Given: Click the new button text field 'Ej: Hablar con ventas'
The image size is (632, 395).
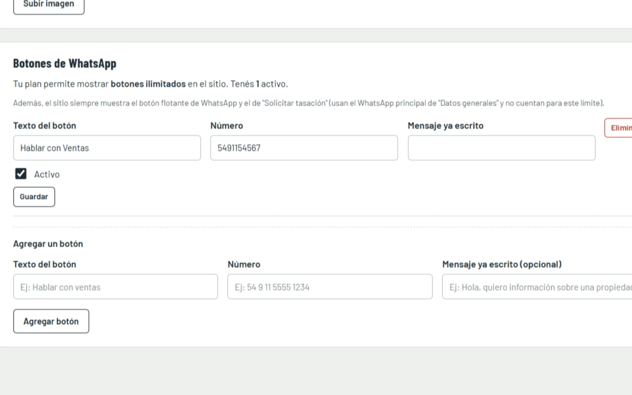Looking at the screenshot, I should point(115,287).
